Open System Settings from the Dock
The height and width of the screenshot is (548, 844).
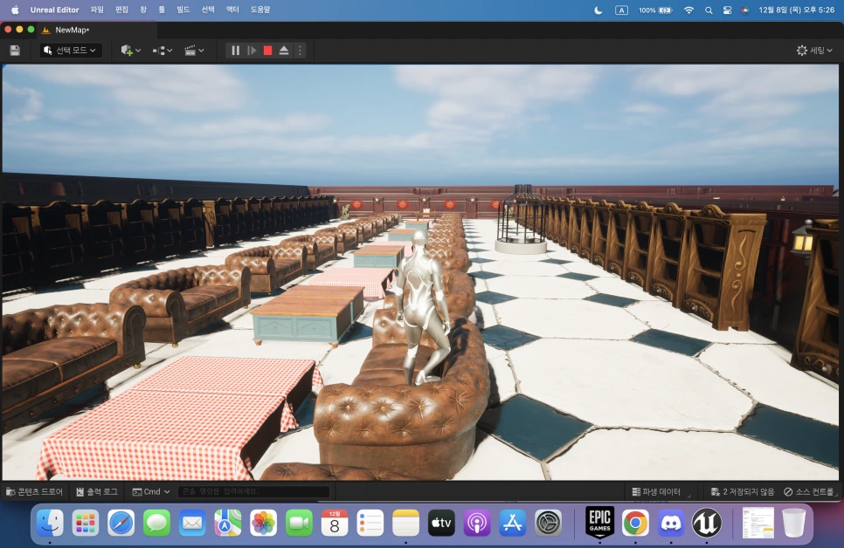click(x=548, y=523)
